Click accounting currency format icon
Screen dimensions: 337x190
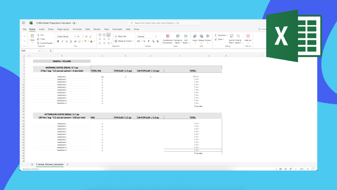coord(139,41)
